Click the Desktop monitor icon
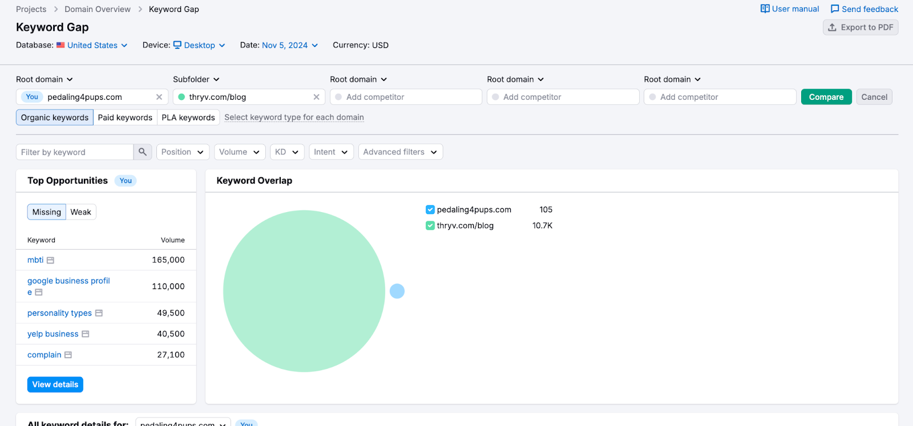Screen dimensions: 913x426 pyautogui.click(x=177, y=44)
